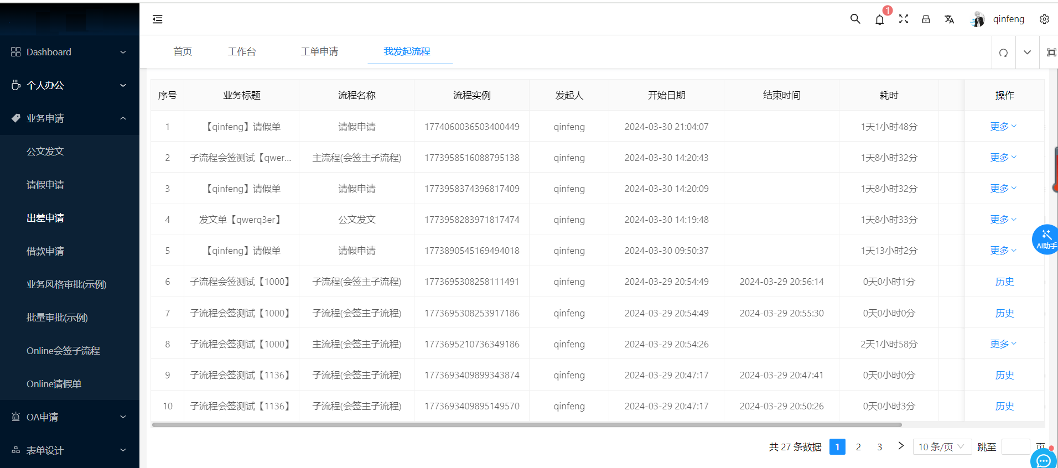Screen dimensions: 1058x468
Task: Open 更多 dropdown for row 3
Action: coord(1004,189)
